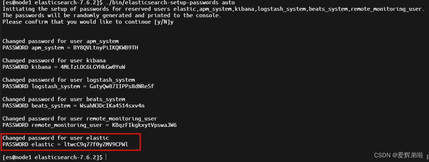The height and width of the screenshot is (162, 429).
Task: Select the kibana password value 4MLTzLOC6LGYHkGw0YuW
Action: (x=93, y=67)
